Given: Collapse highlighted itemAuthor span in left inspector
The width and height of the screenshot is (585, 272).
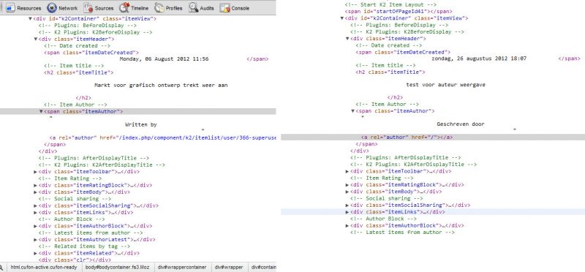Looking at the screenshot, I should 41,111.
